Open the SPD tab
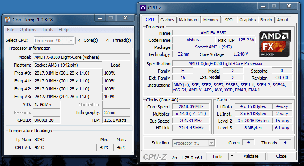 click(228, 20)
